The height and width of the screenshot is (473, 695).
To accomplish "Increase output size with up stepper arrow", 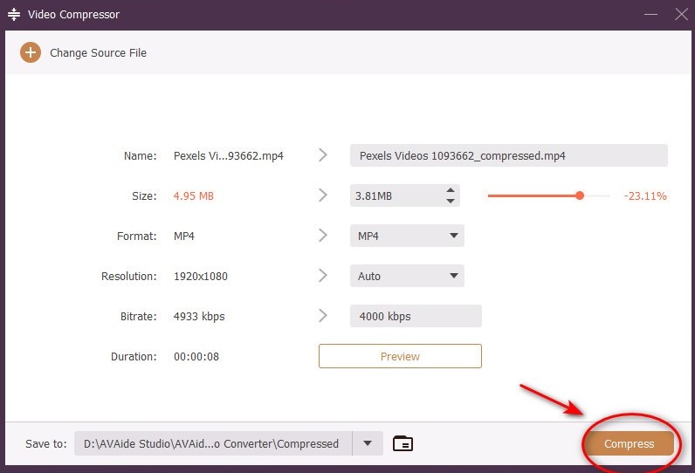I will 451,190.
